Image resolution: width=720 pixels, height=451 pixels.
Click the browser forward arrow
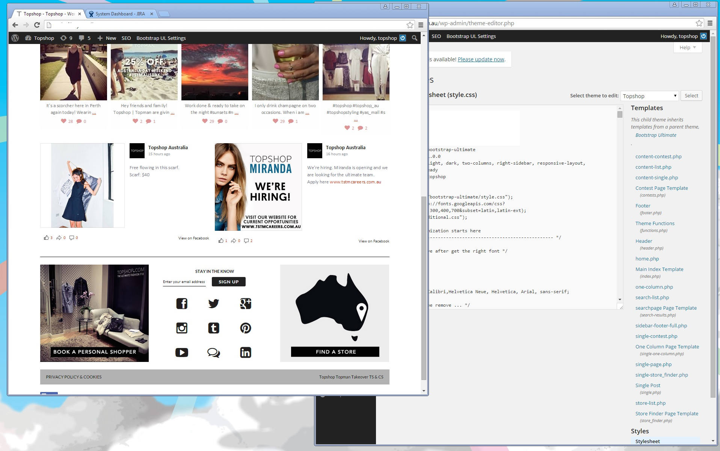point(26,25)
